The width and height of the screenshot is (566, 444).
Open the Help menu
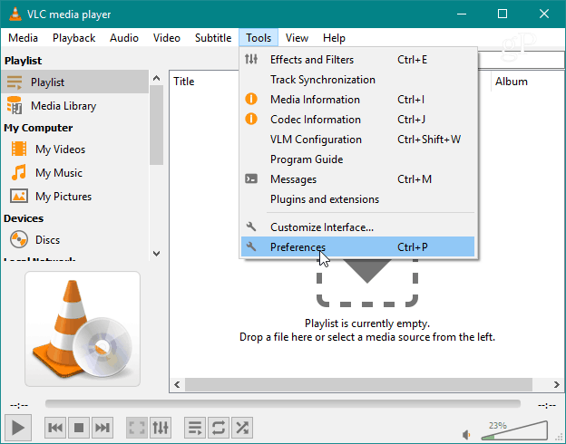pos(334,38)
